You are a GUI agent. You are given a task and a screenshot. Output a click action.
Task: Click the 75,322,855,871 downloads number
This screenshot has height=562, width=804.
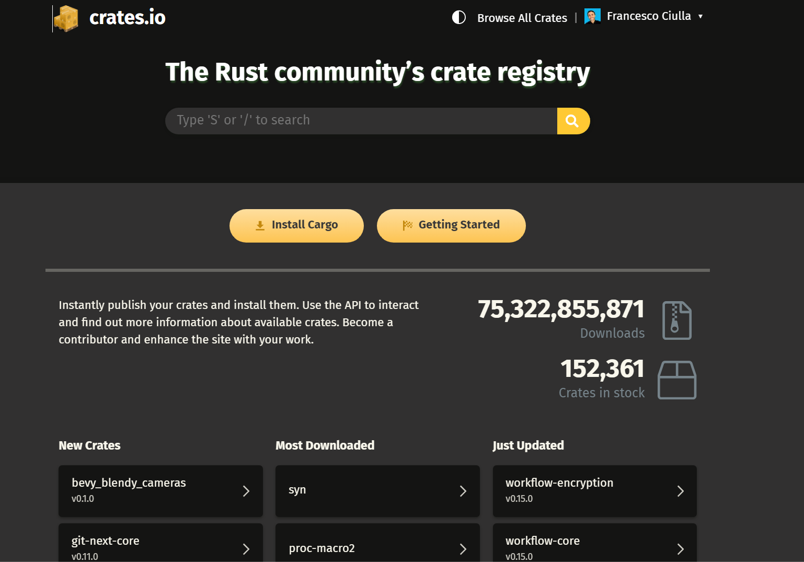561,309
